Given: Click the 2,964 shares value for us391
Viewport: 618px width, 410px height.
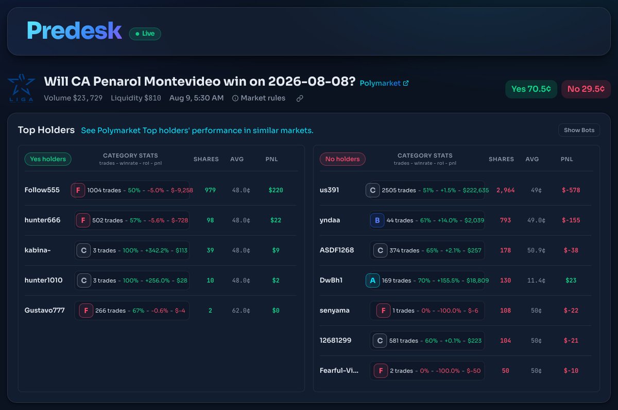Looking at the screenshot, I should (506, 190).
